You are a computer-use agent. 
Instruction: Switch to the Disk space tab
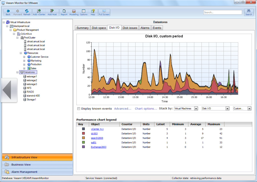click(x=99, y=28)
